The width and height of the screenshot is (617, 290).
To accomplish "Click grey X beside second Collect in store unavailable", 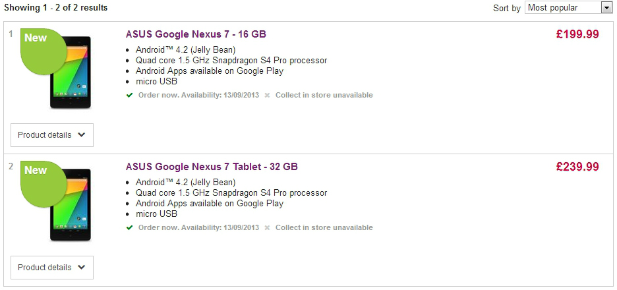I will [267, 228].
